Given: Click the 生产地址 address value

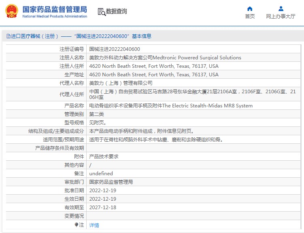Looking at the screenshot, I should 154,75.
